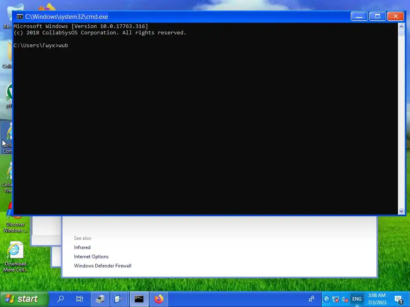410x307 pixels.
Task: Switch to the network computers taskbar app
Action: point(100,299)
